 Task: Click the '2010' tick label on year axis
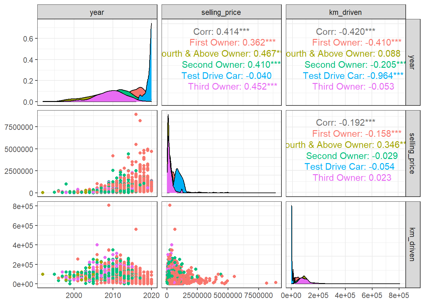tap(113, 295)
